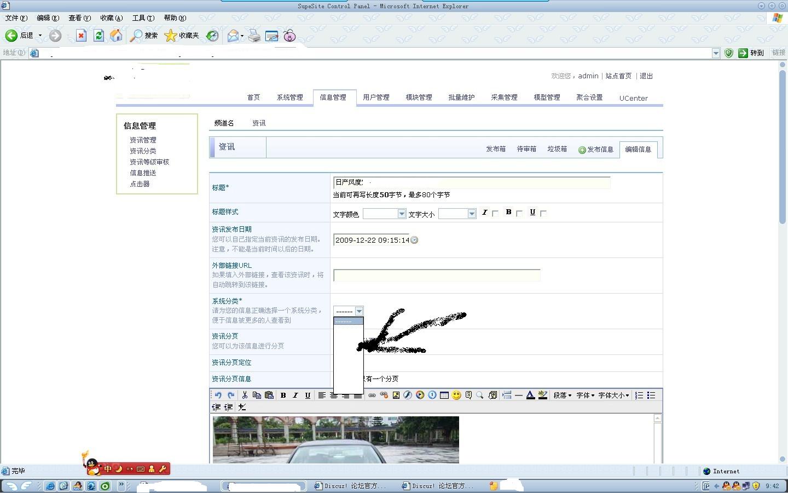
Task: Click the 资讯发布日期 date field
Action: (x=372, y=240)
